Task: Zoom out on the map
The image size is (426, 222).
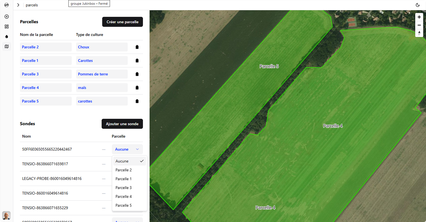Action: [x=419, y=25]
